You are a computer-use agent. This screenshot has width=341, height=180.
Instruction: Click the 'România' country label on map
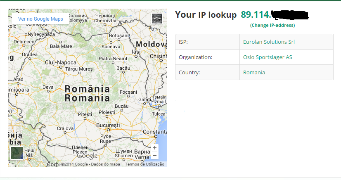coord(87,89)
